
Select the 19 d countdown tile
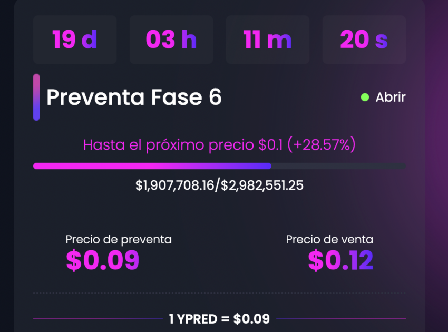(x=75, y=40)
